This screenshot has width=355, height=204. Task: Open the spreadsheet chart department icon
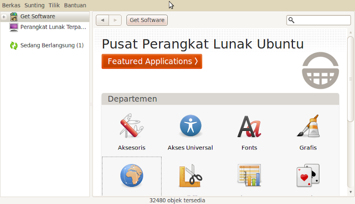coord(249,175)
